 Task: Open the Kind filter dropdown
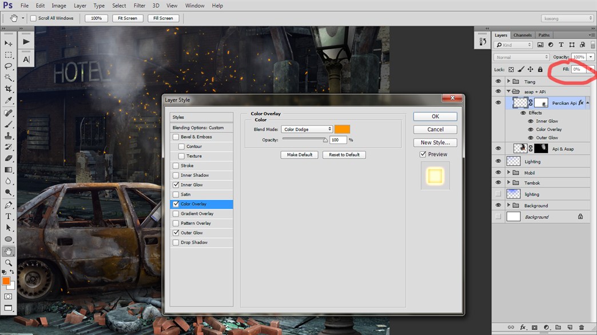513,45
